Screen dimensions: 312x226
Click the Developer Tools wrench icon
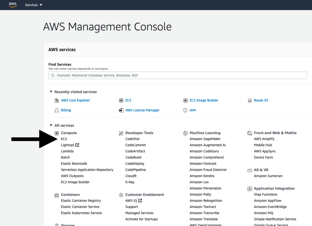click(121, 133)
